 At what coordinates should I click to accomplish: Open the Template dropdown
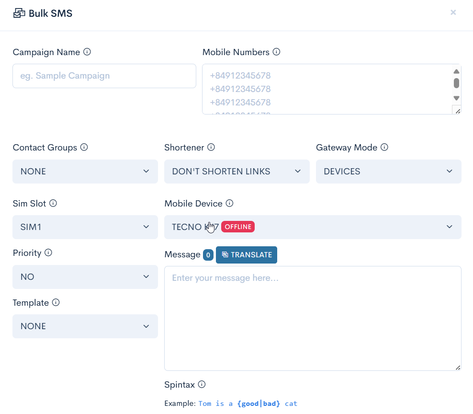[85, 326]
